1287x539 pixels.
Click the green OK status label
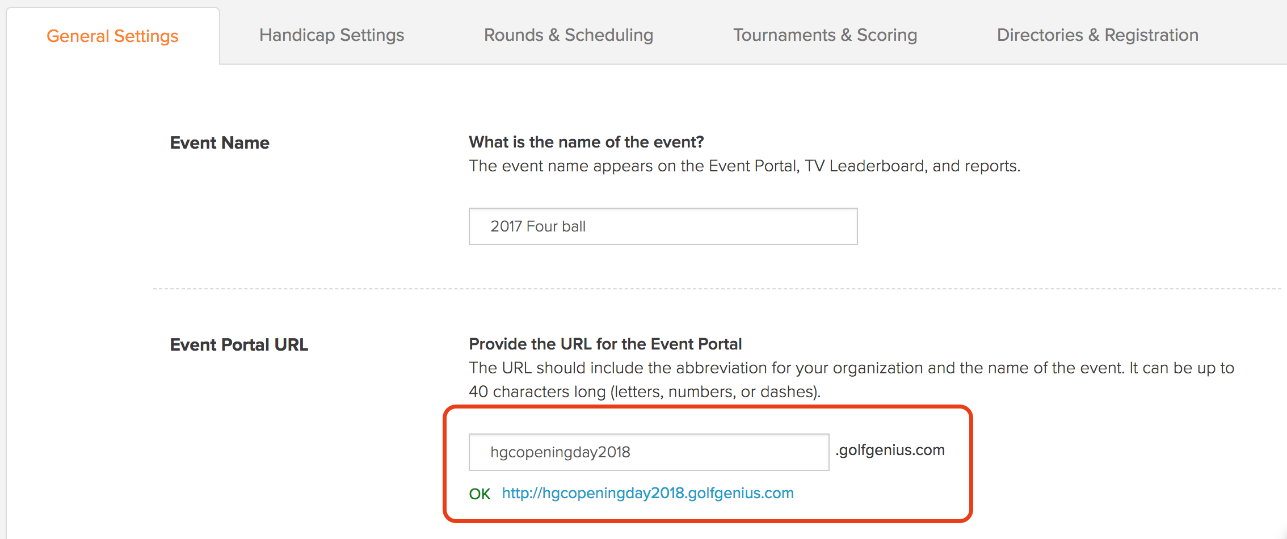[x=480, y=494]
